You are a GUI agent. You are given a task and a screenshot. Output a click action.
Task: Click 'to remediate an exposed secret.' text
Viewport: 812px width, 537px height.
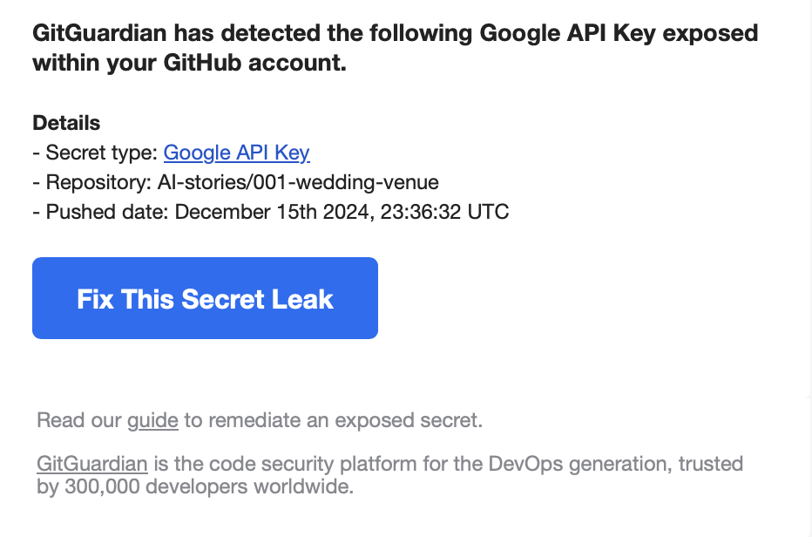334,420
